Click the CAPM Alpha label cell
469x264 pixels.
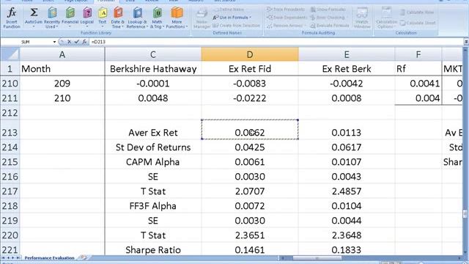pos(153,161)
